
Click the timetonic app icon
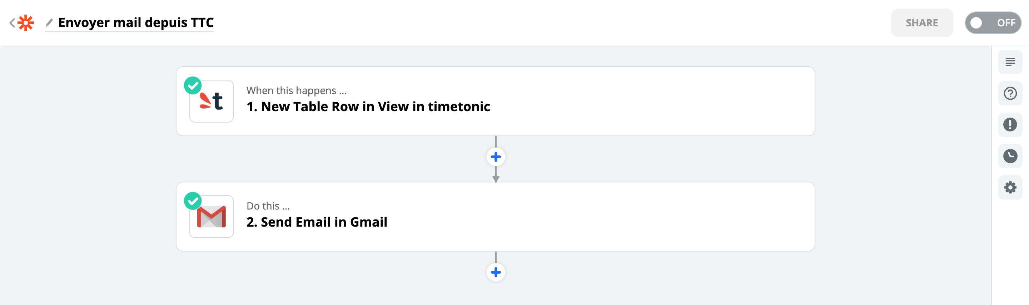coord(211,101)
